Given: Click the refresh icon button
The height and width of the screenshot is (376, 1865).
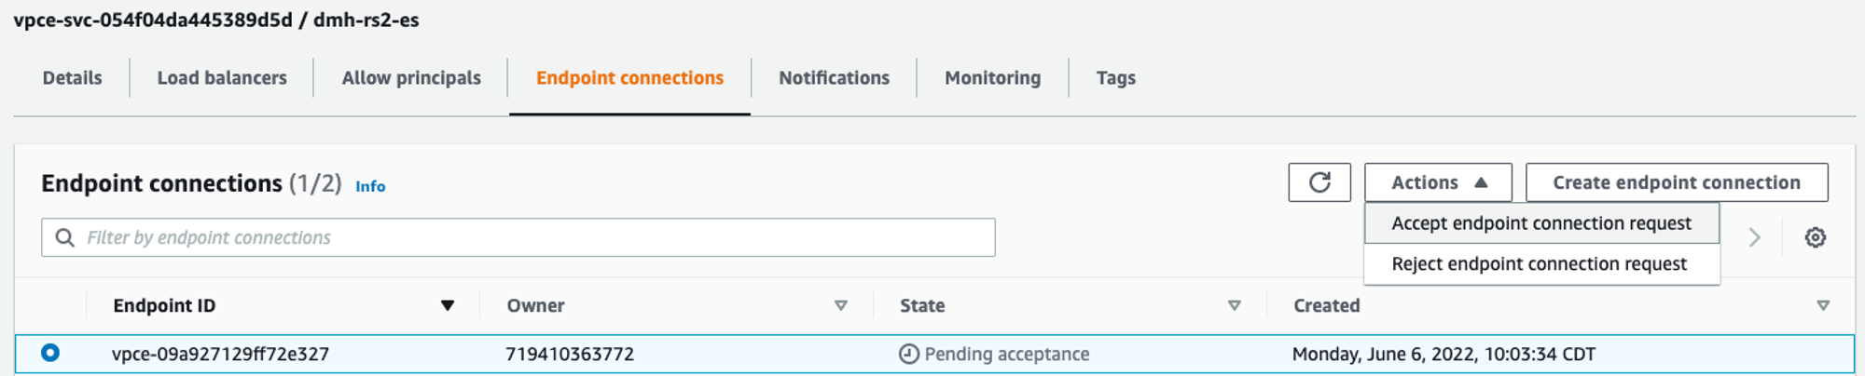Looking at the screenshot, I should [x=1319, y=182].
